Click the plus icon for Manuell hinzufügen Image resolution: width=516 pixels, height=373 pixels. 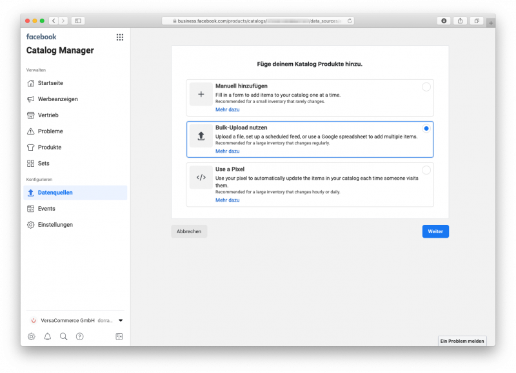201,94
